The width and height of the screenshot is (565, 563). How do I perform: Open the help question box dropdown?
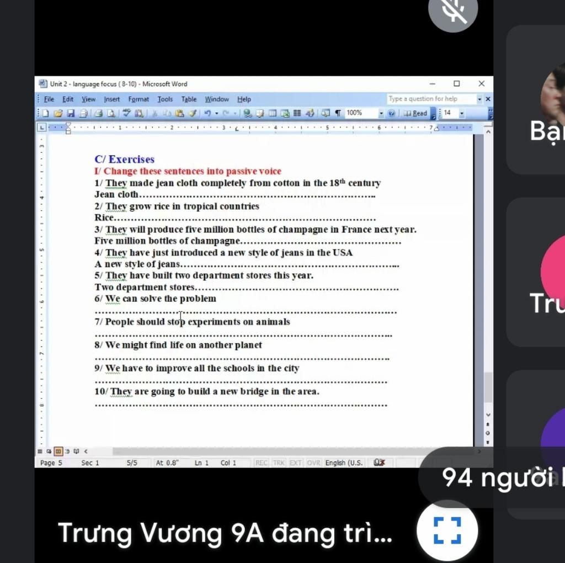pyautogui.click(x=479, y=99)
